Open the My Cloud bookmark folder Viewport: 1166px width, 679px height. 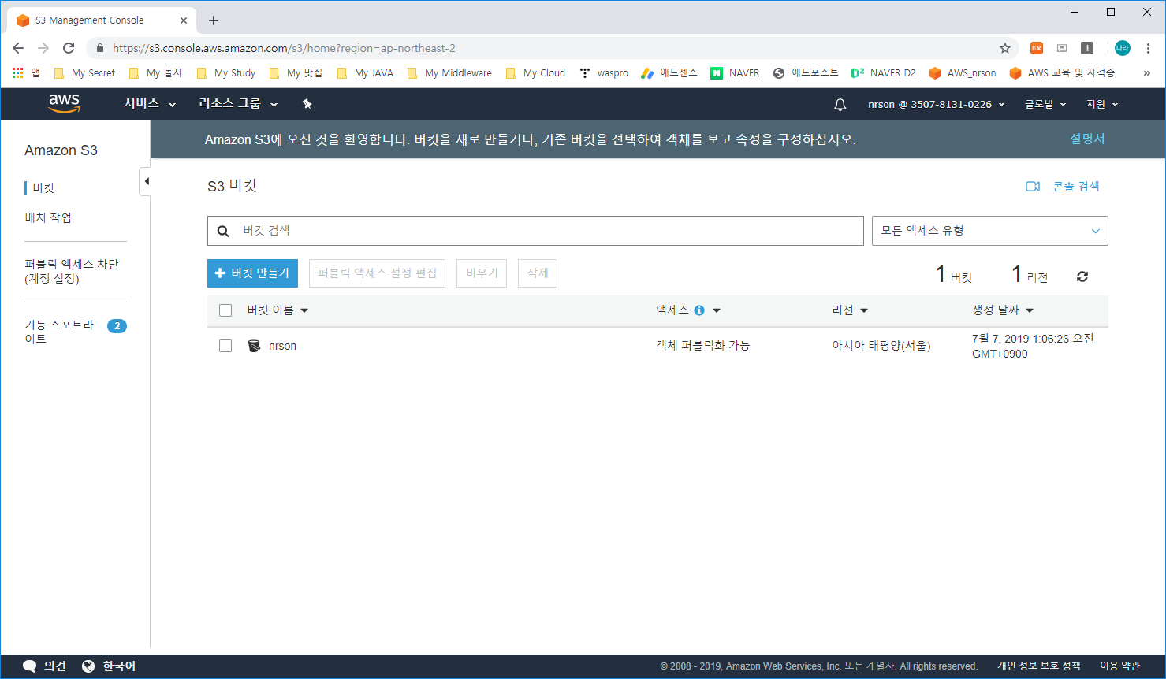pyautogui.click(x=535, y=73)
